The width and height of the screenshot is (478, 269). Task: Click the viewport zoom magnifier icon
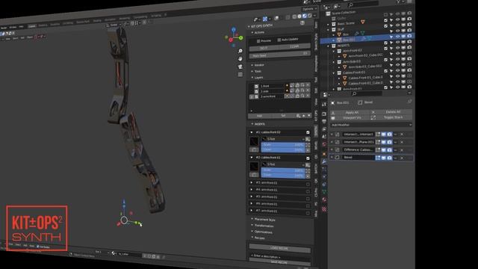240,51
